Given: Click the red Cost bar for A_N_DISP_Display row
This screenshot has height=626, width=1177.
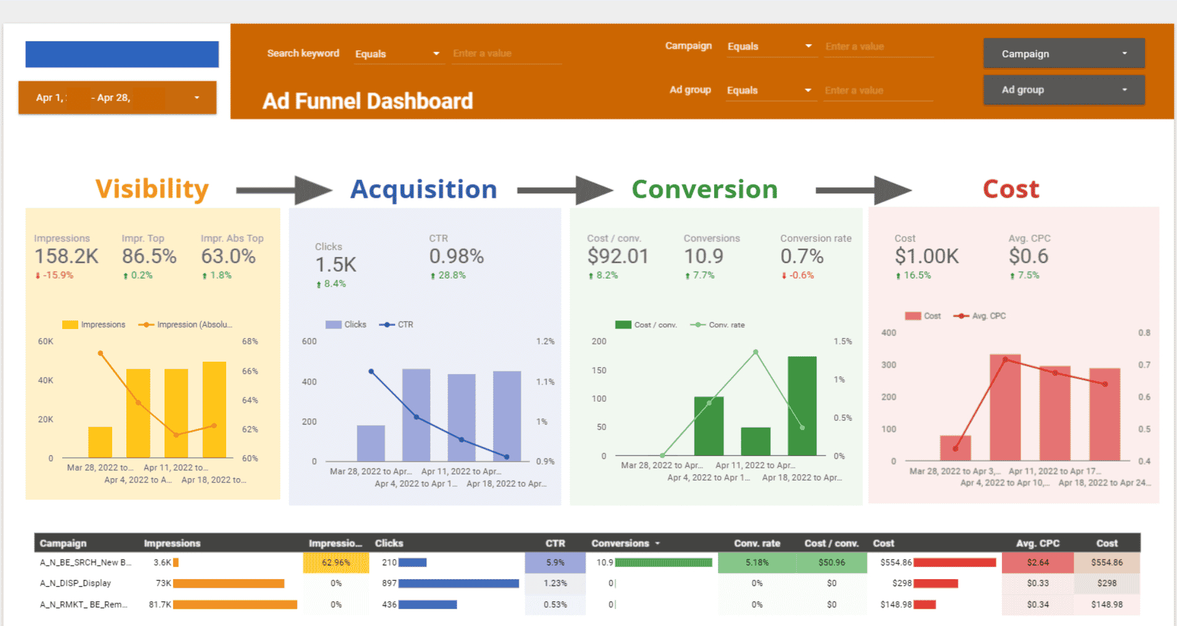Looking at the screenshot, I should (935, 583).
